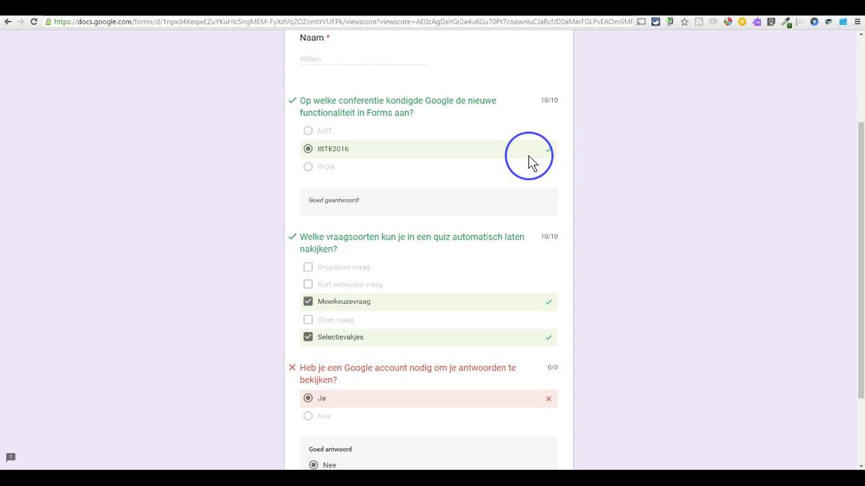Click the dark lightbulb extension icon
The height and width of the screenshot is (486, 865).
[x=771, y=22]
